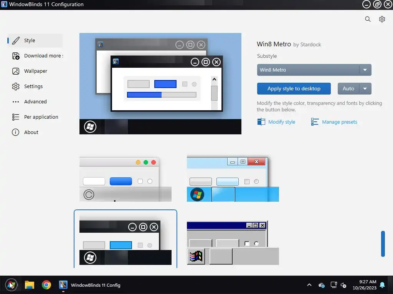The image size is (393, 294).
Task: Open File Explorer from the taskbar
Action: click(x=29, y=285)
